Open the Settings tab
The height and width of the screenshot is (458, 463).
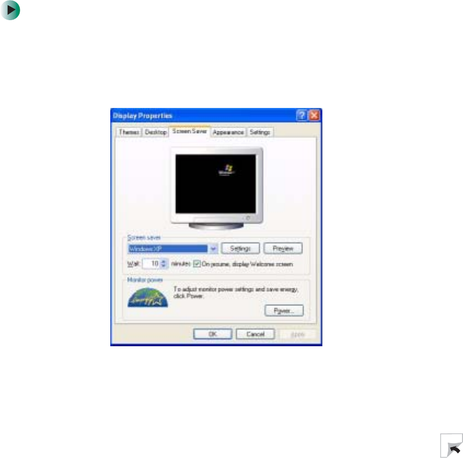point(260,132)
